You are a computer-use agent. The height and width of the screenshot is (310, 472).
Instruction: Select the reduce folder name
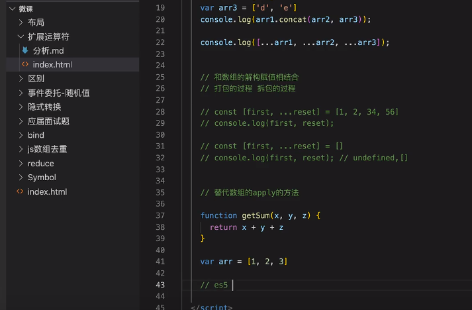pyautogui.click(x=41, y=164)
